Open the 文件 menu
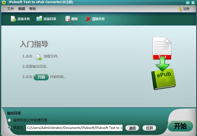197x136 pixels. click(11, 9)
